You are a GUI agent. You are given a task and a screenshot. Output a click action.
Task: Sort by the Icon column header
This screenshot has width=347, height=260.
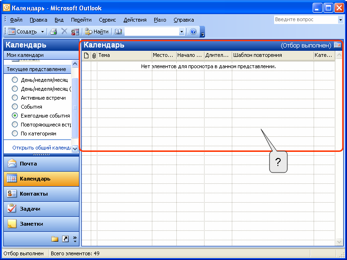(87, 55)
